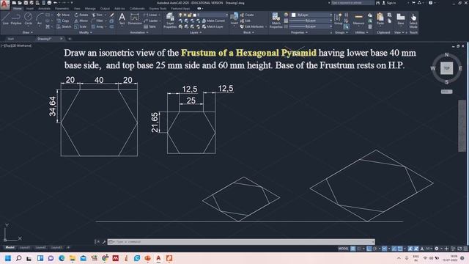469x264 pixels.
Task: Click the vertical scrollbar in drawing area
Action: tap(462, 125)
